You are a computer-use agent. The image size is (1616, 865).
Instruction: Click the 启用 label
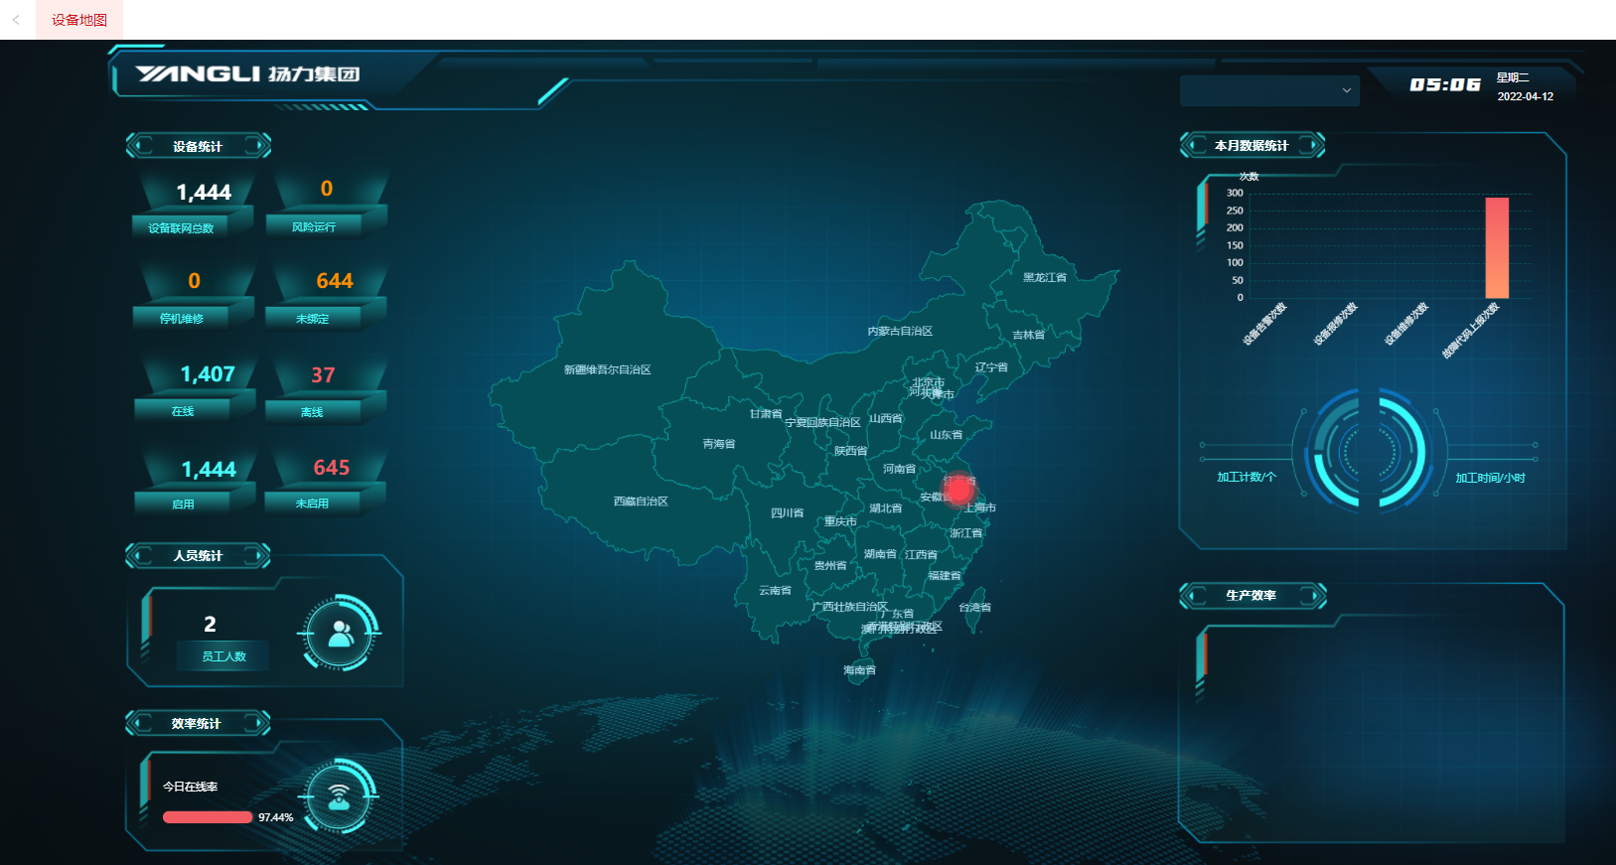point(183,505)
